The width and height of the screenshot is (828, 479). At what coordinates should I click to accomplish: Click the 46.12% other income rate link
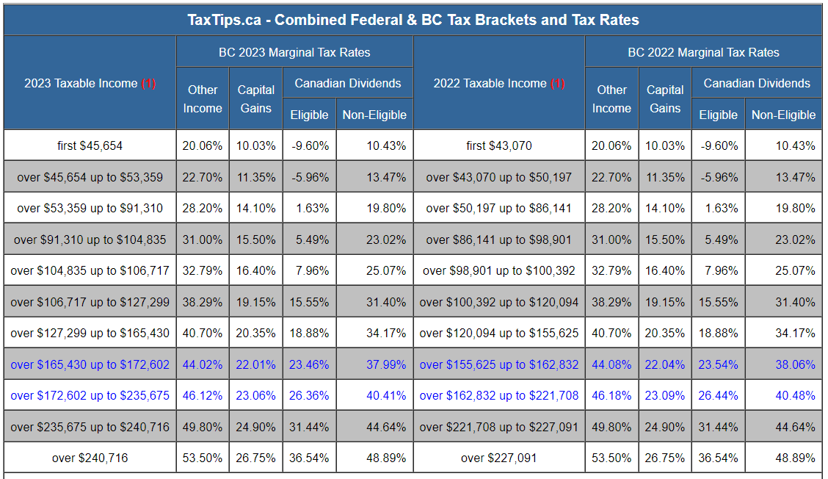tap(203, 395)
